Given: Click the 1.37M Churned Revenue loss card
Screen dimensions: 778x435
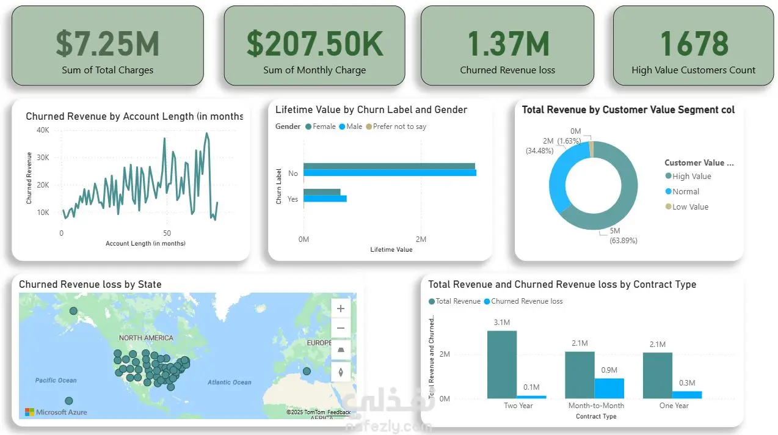Looking at the screenshot, I should pos(507,46).
